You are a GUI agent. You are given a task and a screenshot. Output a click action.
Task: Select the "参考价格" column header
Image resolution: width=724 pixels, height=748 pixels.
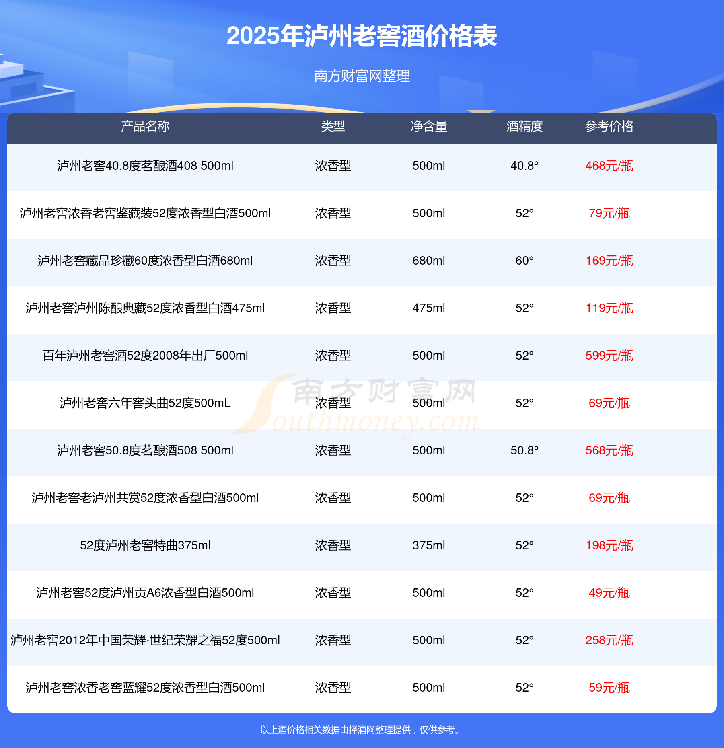point(609,126)
